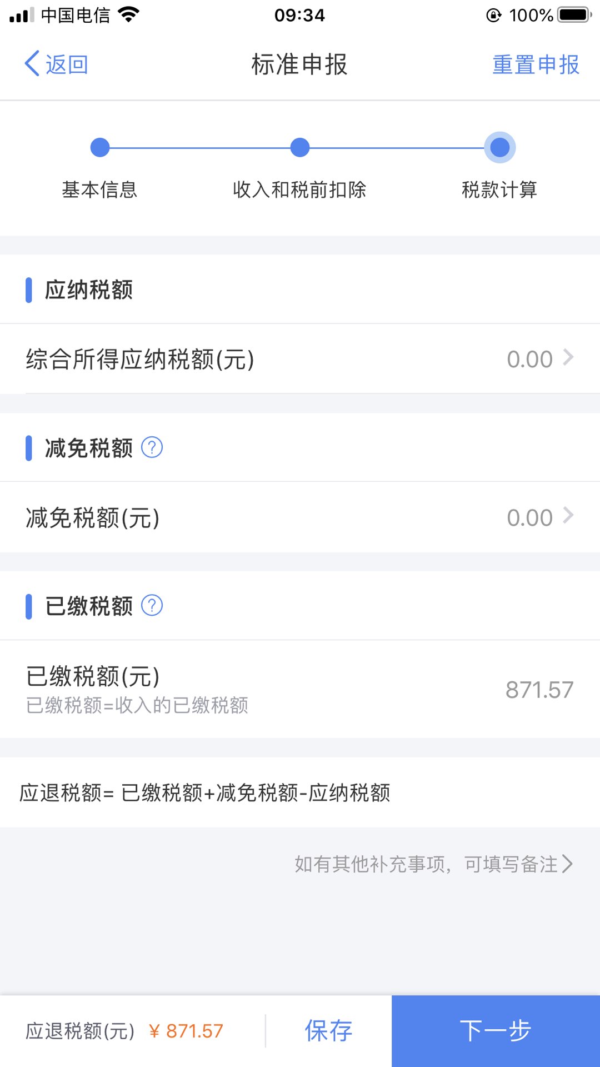600x1067 pixels.
Task: Tap the 应退税额 total ¥871.57
Action: coord(186,1031)
